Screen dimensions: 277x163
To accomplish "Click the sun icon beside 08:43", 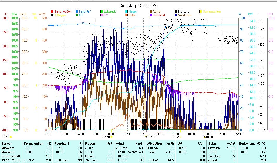I will pos(11,137).
